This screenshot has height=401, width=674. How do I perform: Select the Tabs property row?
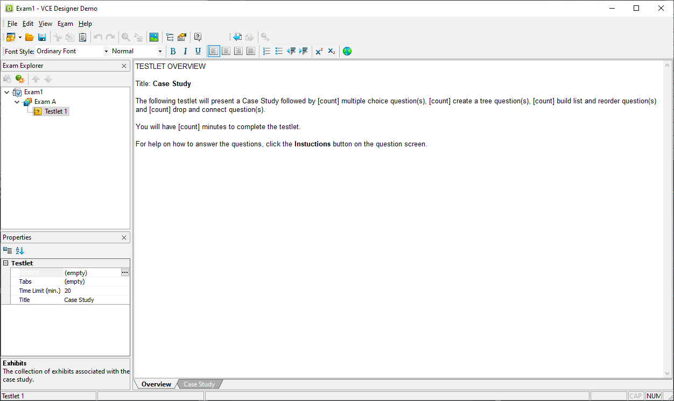click(70, 282)
